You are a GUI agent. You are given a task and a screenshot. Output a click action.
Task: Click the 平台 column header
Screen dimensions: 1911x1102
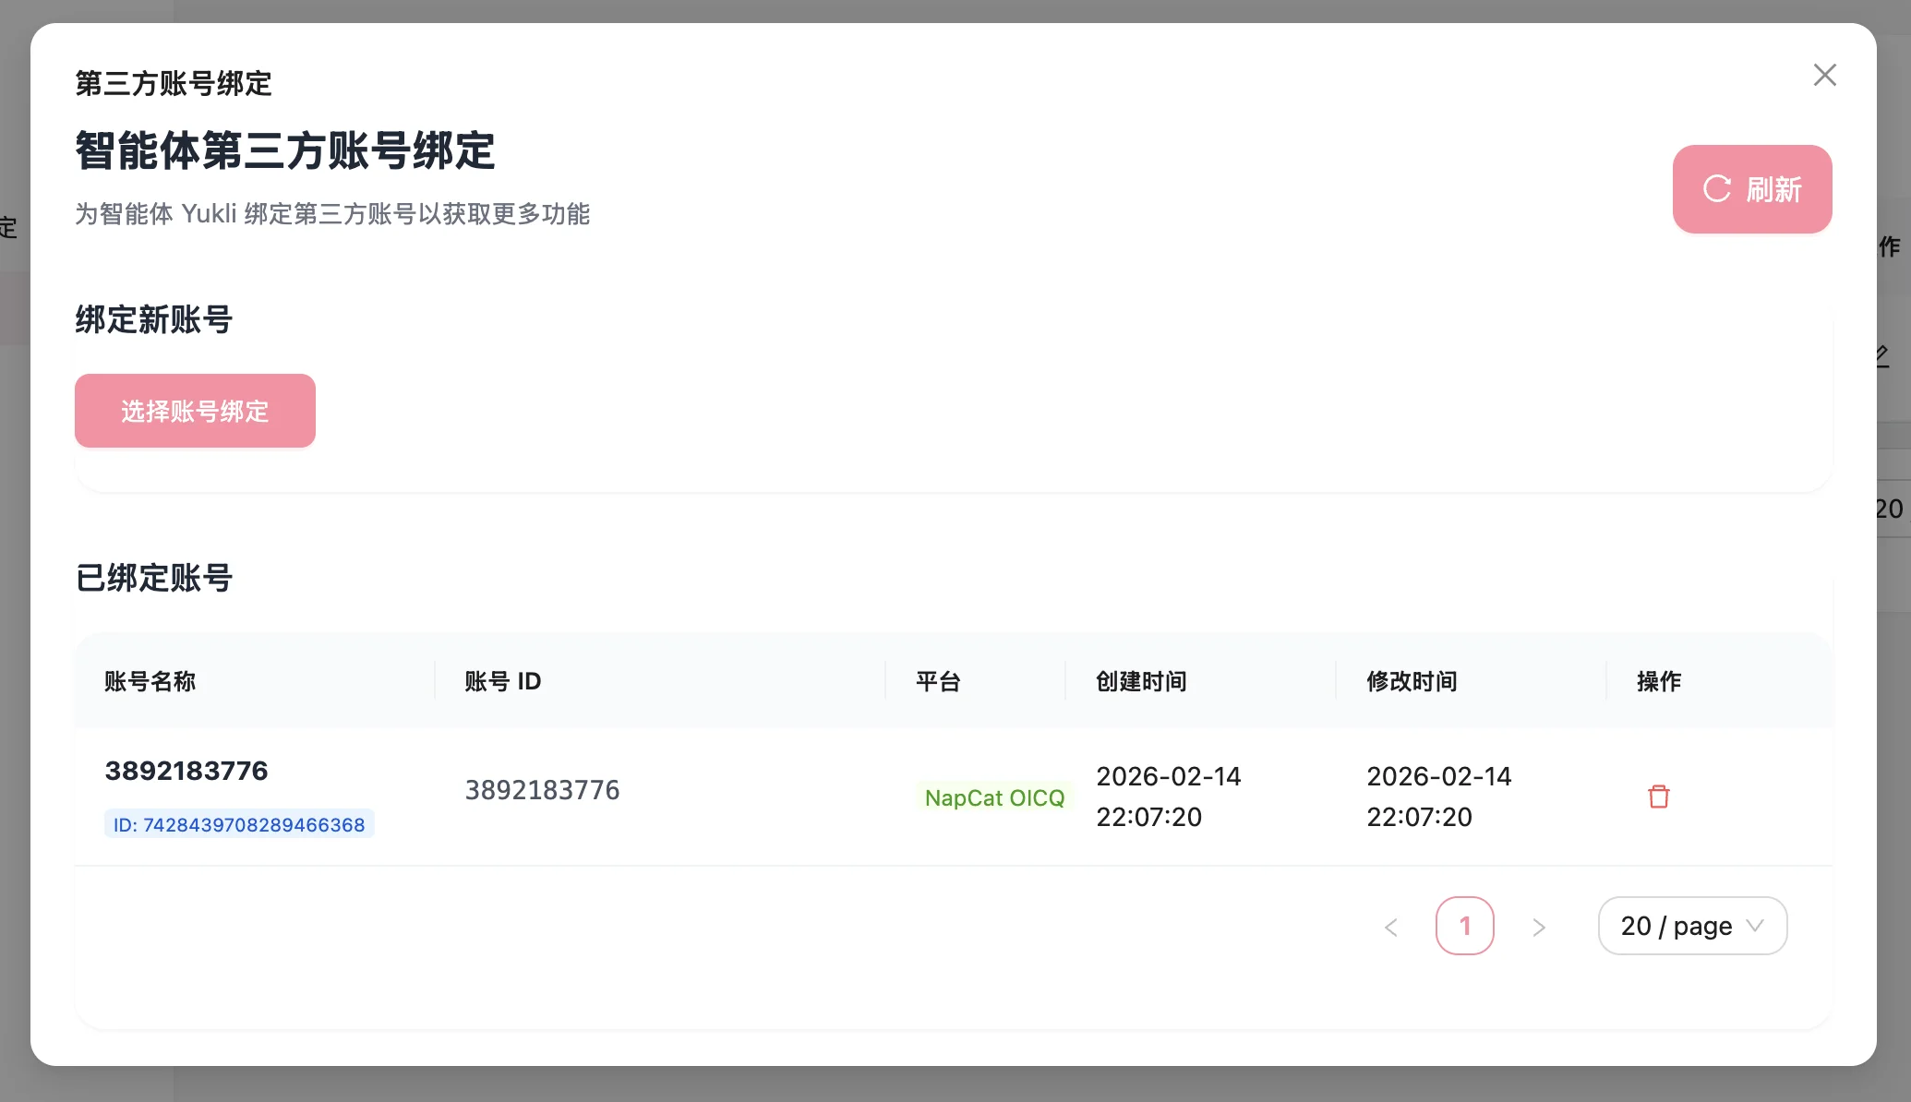(x=938, y=681)
